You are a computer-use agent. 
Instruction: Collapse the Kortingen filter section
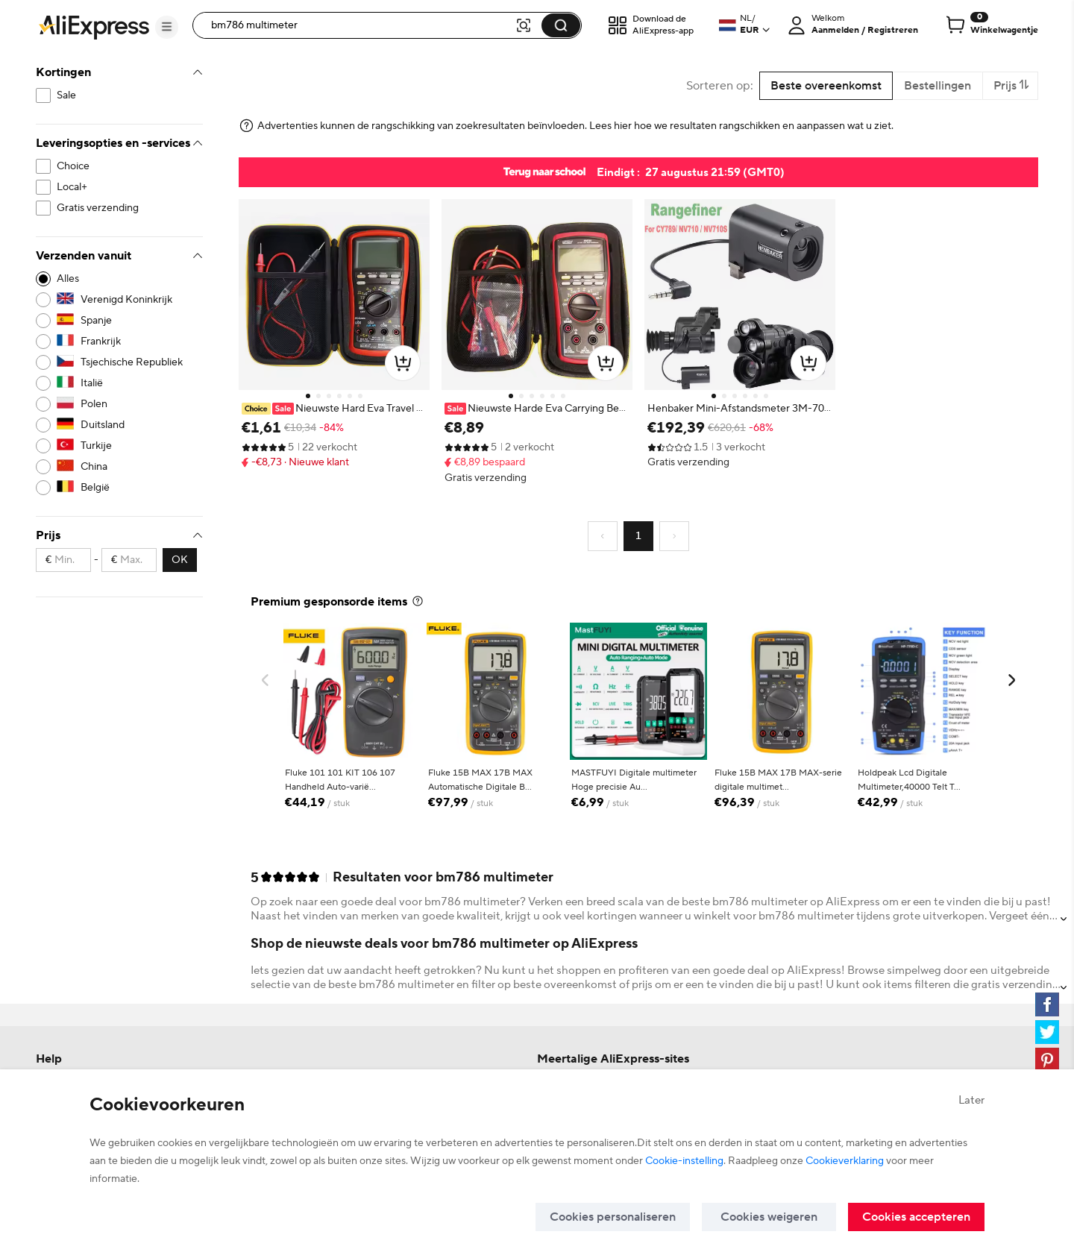click(198, 72)
